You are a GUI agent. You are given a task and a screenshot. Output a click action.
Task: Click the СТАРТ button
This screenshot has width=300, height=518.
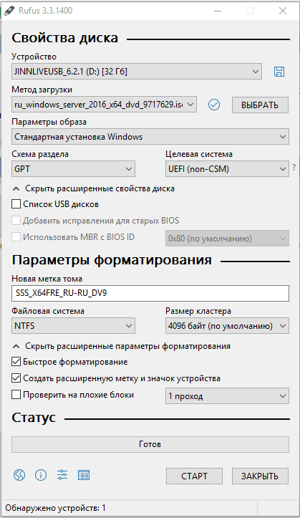point(194,476)
